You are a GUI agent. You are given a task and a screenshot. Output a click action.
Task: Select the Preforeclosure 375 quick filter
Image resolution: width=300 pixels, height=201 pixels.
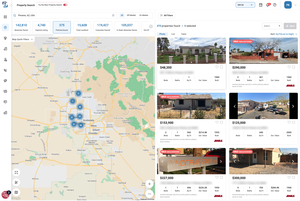click(x=62, y=27)
